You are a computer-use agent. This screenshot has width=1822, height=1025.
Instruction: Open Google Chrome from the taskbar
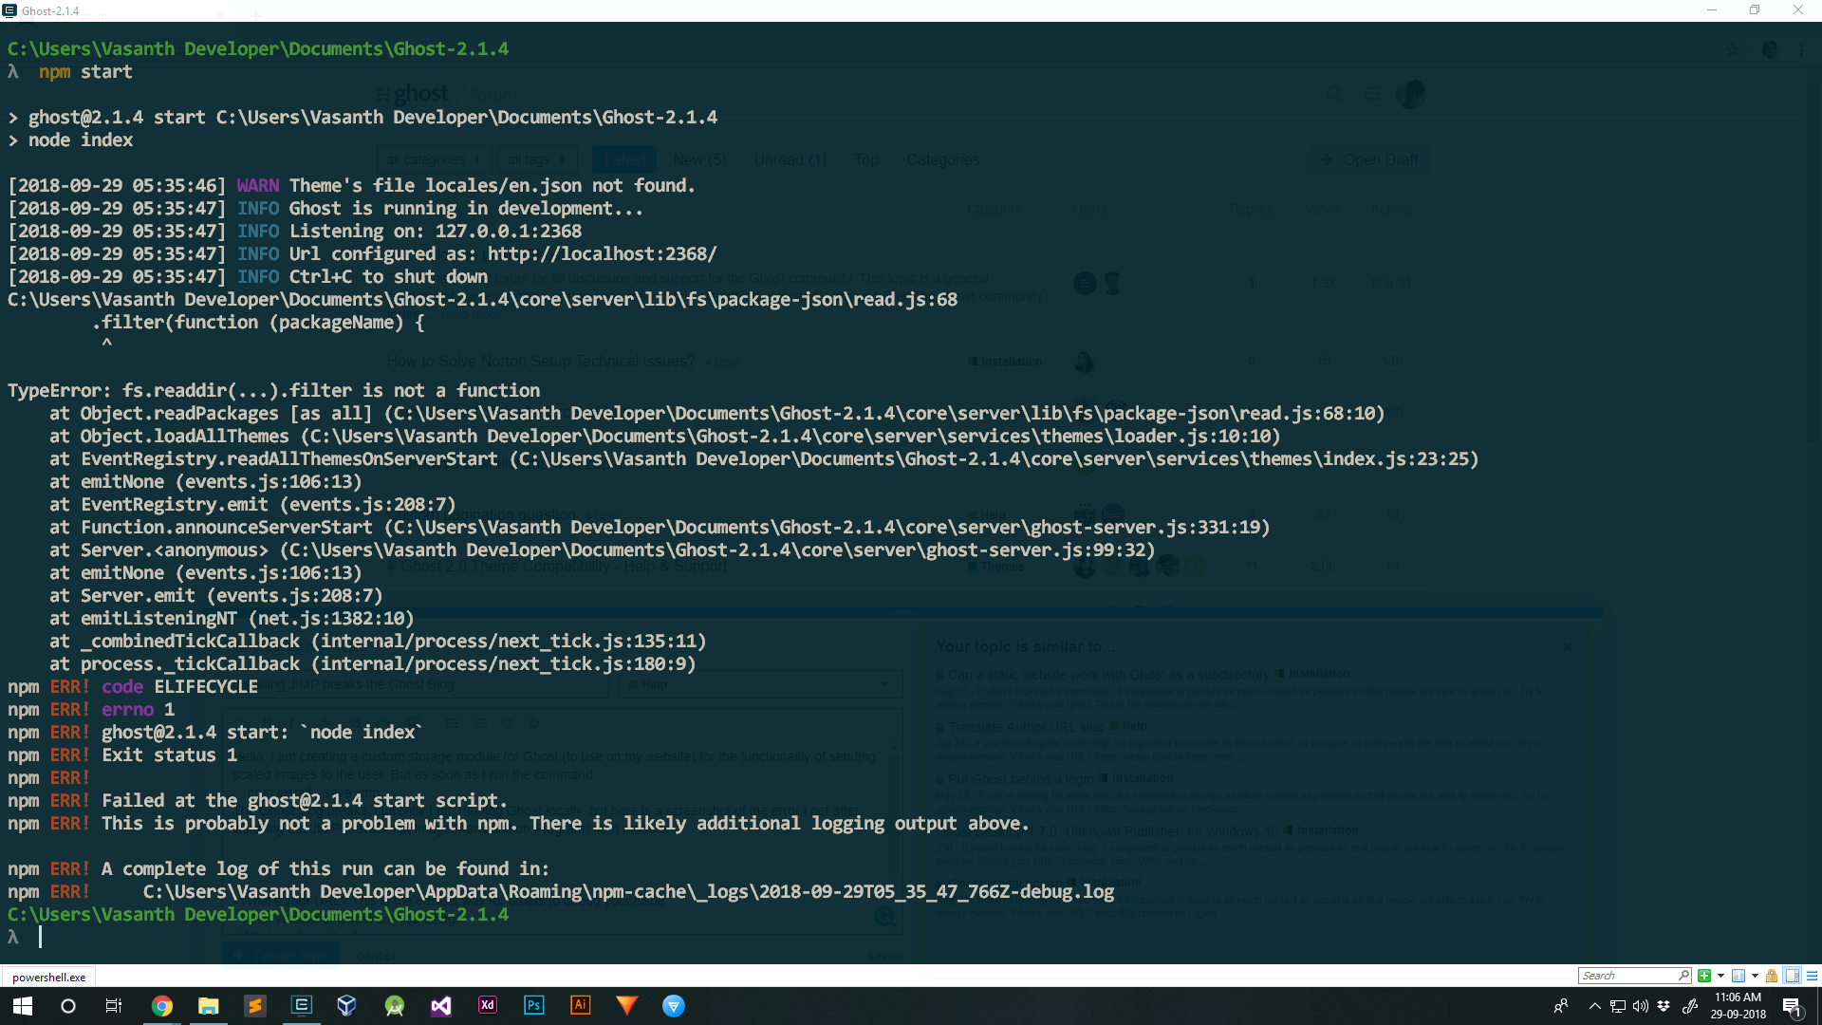(x=162, y=1006)
